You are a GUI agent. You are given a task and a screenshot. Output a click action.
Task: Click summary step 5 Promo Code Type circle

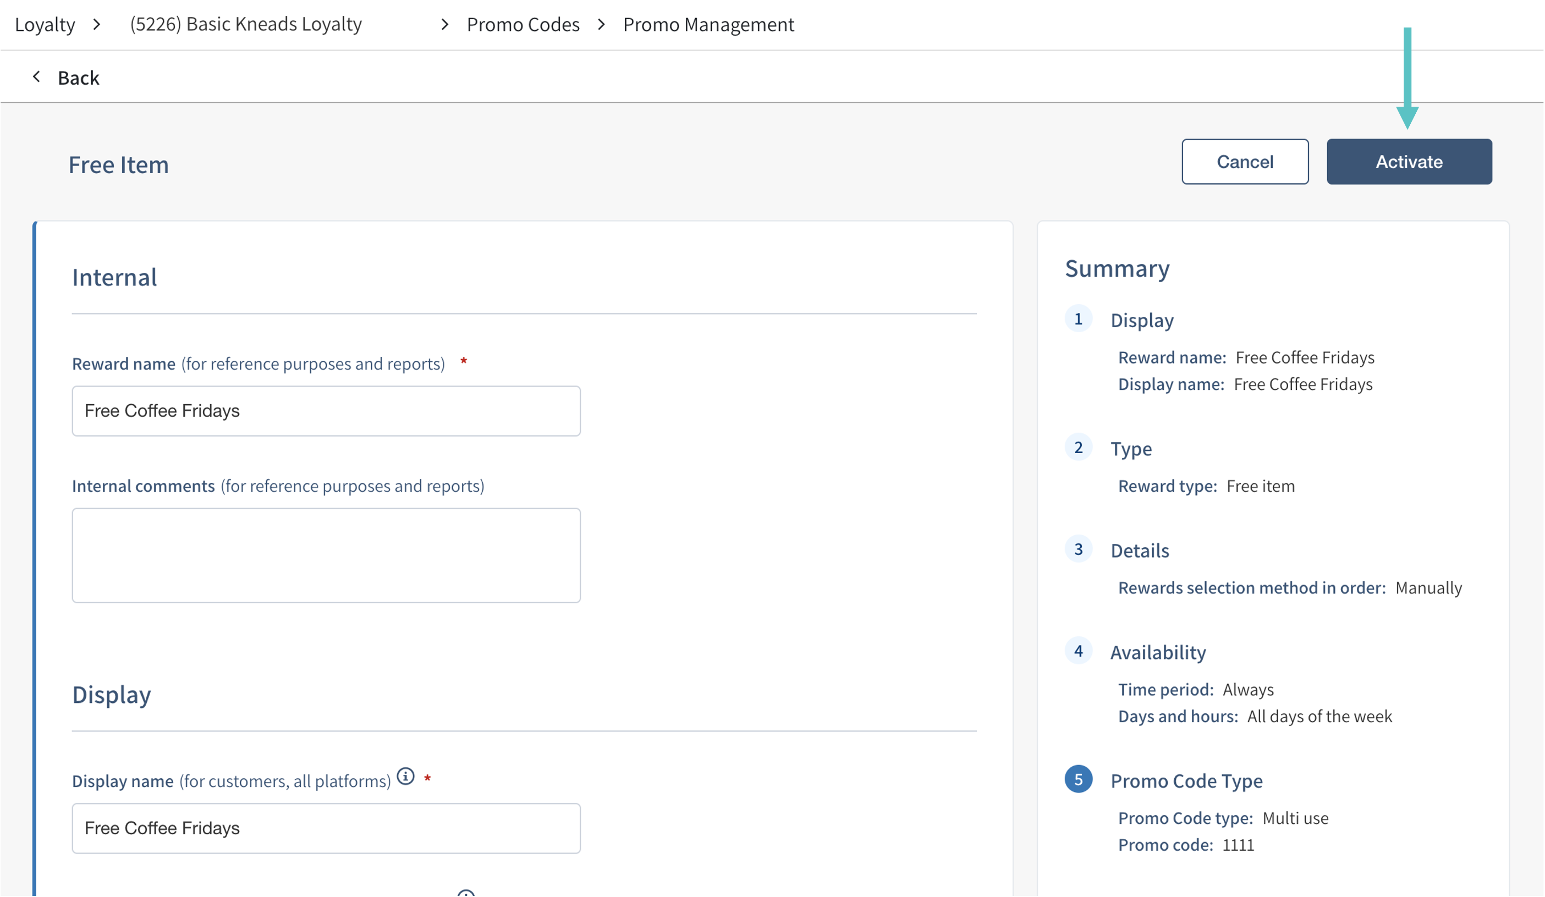pos(1078,779)
